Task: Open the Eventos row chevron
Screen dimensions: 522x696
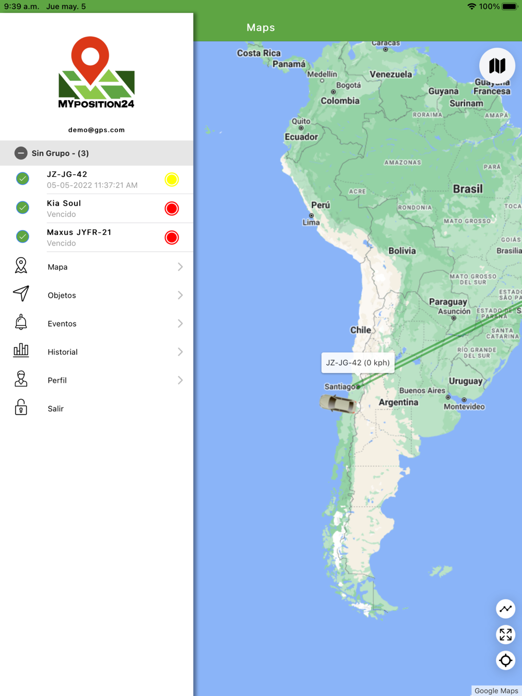Action: [x=180, y=323]
